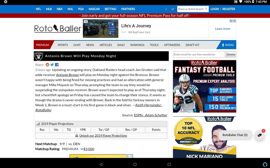270x168 pixels.
Task: Focus the Player or Article Search field
Action: click(193, 9)
